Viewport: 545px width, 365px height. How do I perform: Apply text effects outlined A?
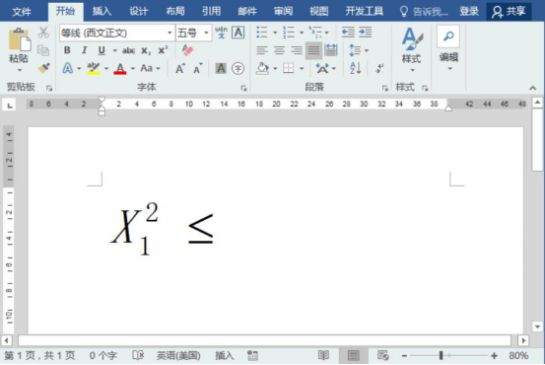67,68
